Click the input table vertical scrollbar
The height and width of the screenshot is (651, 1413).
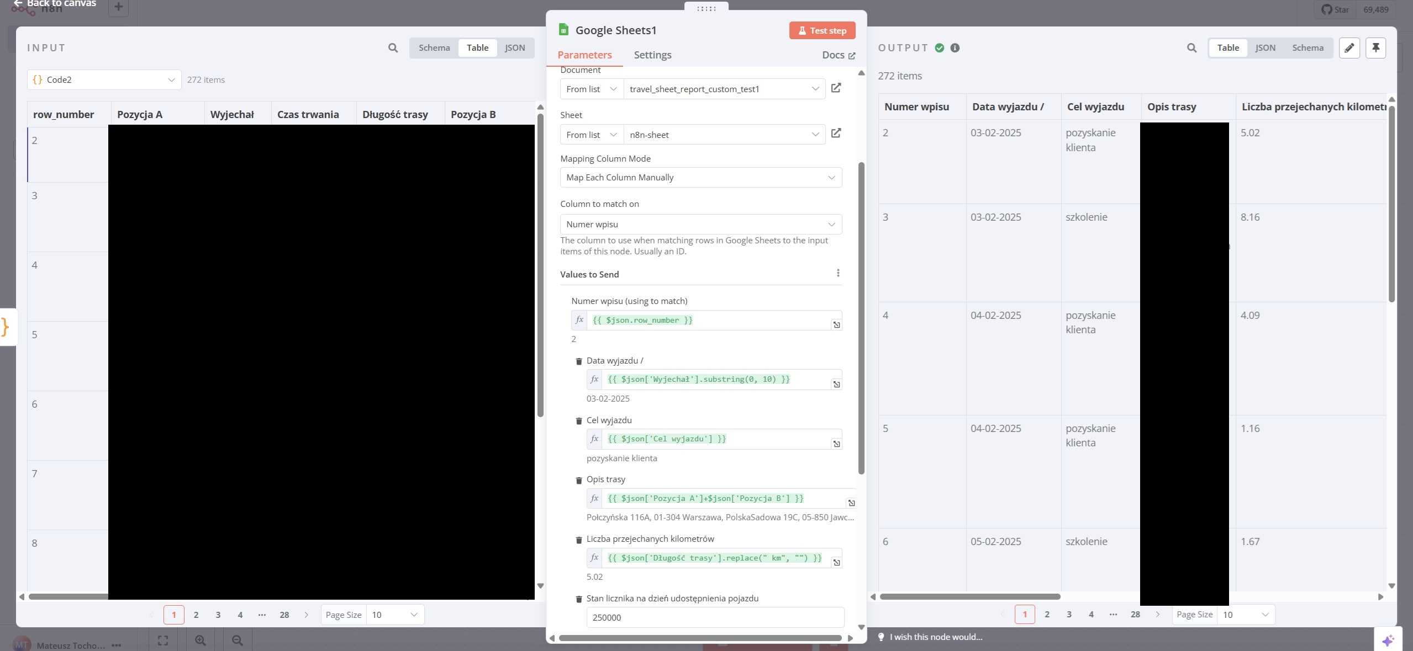tap(540, 265)
